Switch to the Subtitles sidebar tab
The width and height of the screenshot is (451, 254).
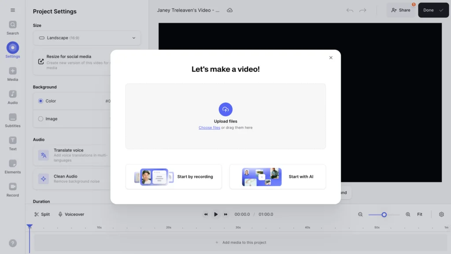coord(13,120)
